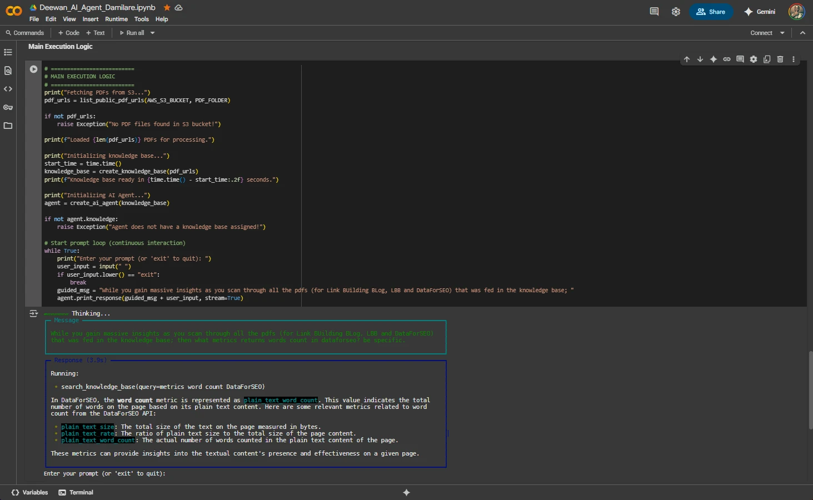This screenshot has height=500, width=813.
Task: Click the 'Running:' output line
Action: 64,374
